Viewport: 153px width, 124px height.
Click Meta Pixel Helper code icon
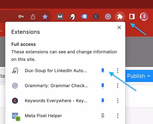tap(16, 117)
